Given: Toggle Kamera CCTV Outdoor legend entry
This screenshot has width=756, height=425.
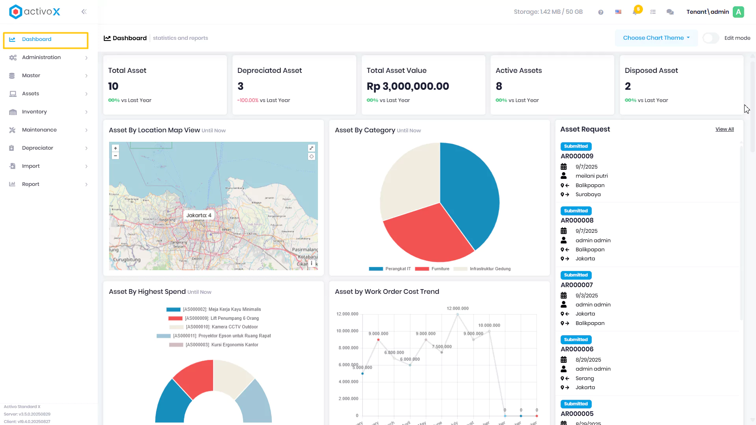Looking at the screenshot, I should click(x=214, y=327).
